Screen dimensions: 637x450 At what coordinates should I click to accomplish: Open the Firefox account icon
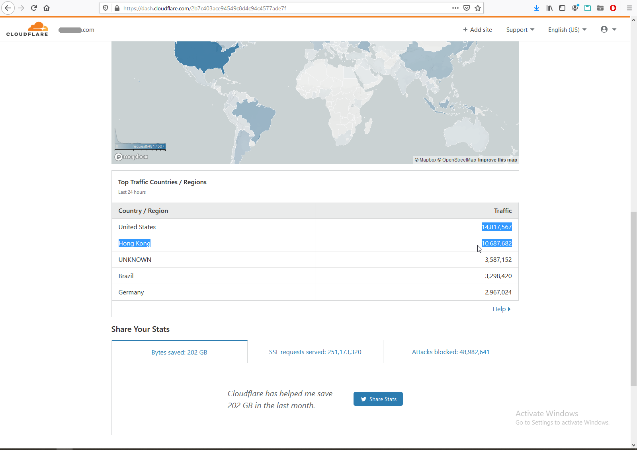[575, 8]
